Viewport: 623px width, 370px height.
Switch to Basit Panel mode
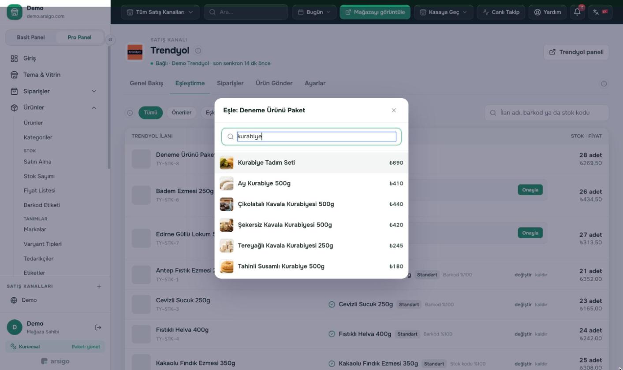31,37
